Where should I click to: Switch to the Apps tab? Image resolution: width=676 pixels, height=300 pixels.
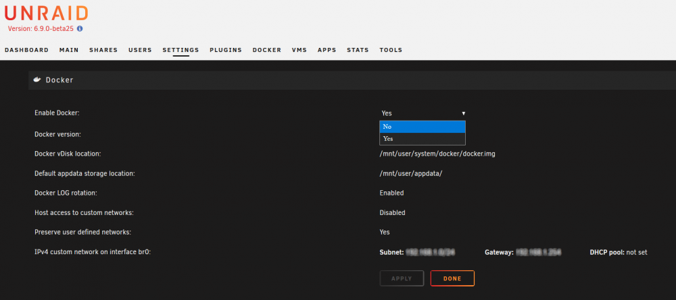tap(327, 50)
